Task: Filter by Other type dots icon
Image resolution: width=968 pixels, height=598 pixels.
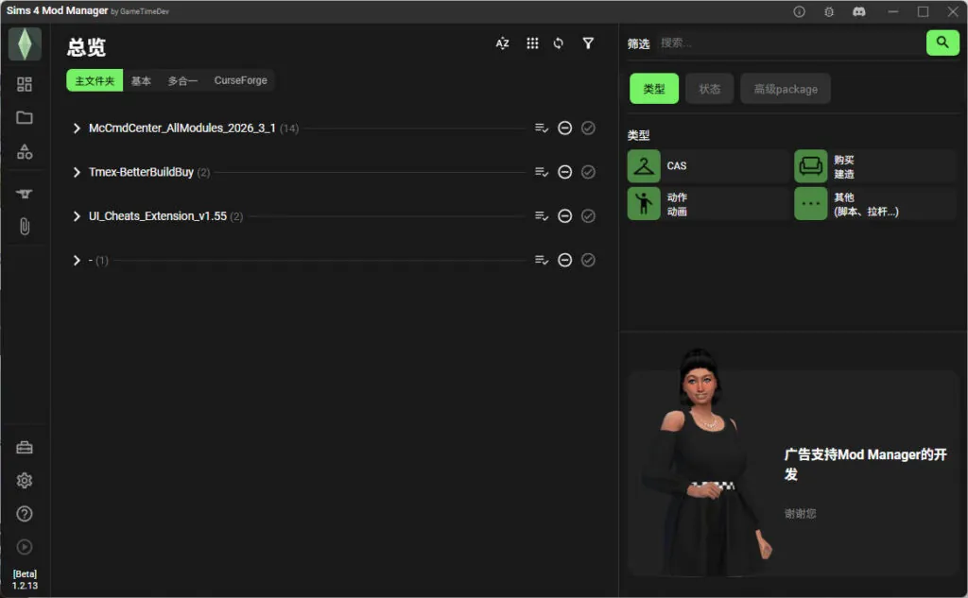Action: pos(810,203)
